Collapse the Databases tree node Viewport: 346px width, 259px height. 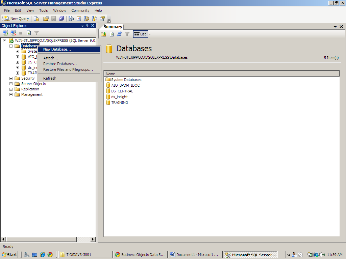pos(11,46)
